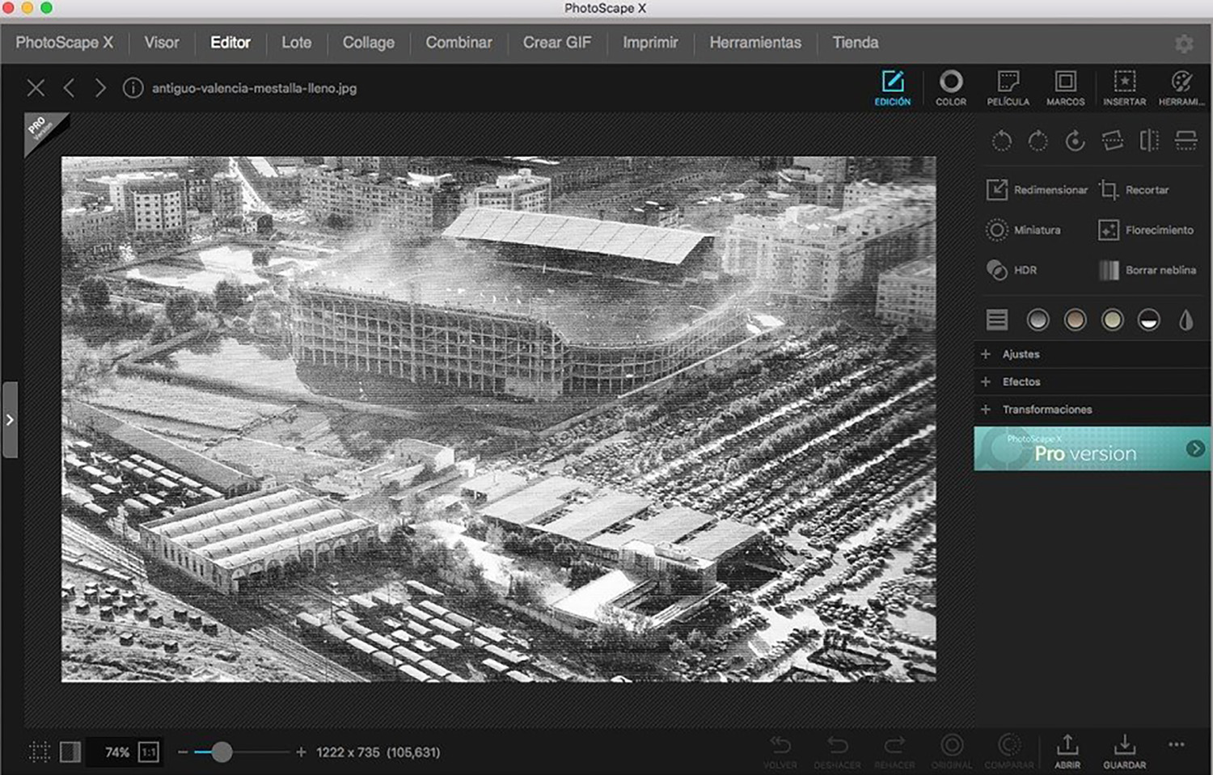This screenshot has width=1213, height=775.
Task: Open the Herramientas paint palette tab
Action: click(x=1181, y=88)
